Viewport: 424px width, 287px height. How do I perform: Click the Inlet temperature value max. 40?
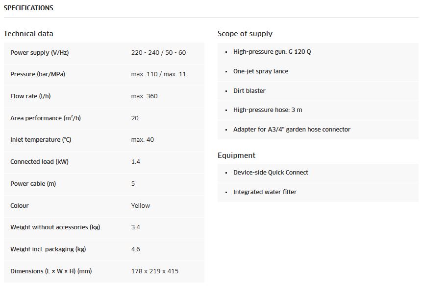pyautogui.click(x=142, y=140)
